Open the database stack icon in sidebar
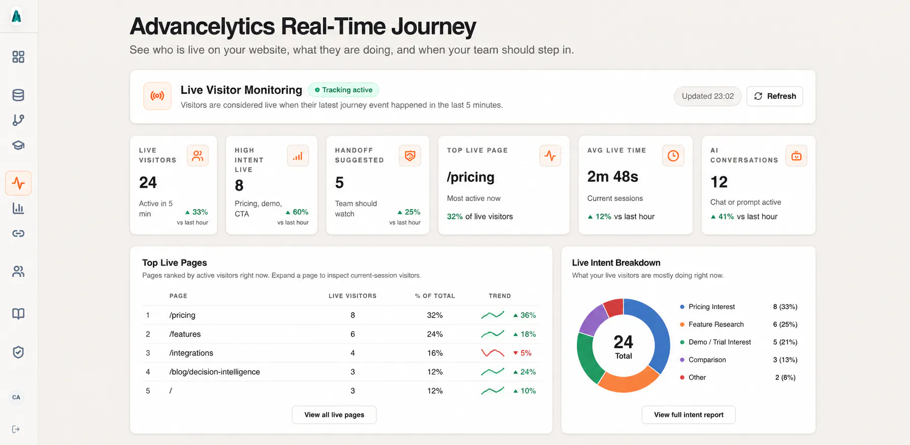 tap(18, 95)
